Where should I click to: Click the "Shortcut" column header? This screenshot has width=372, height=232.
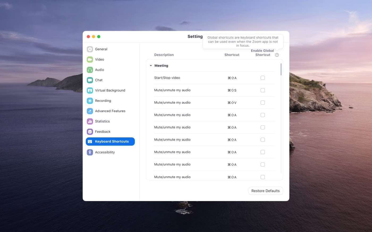point(232,55)
